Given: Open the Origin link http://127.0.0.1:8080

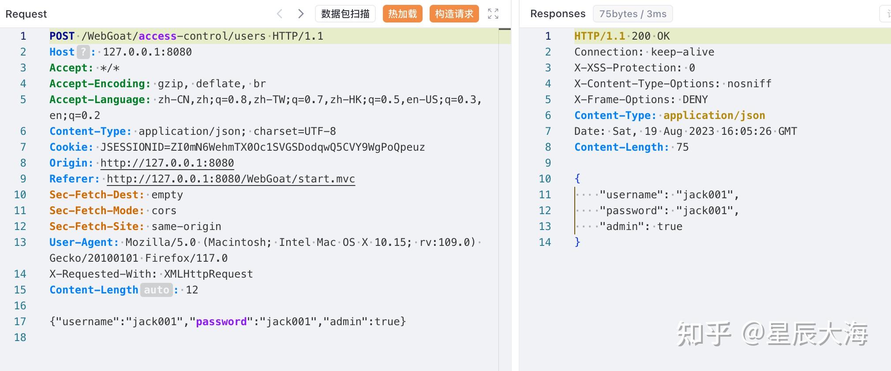Looking at the screenshot, I should [x=167, y=163].
